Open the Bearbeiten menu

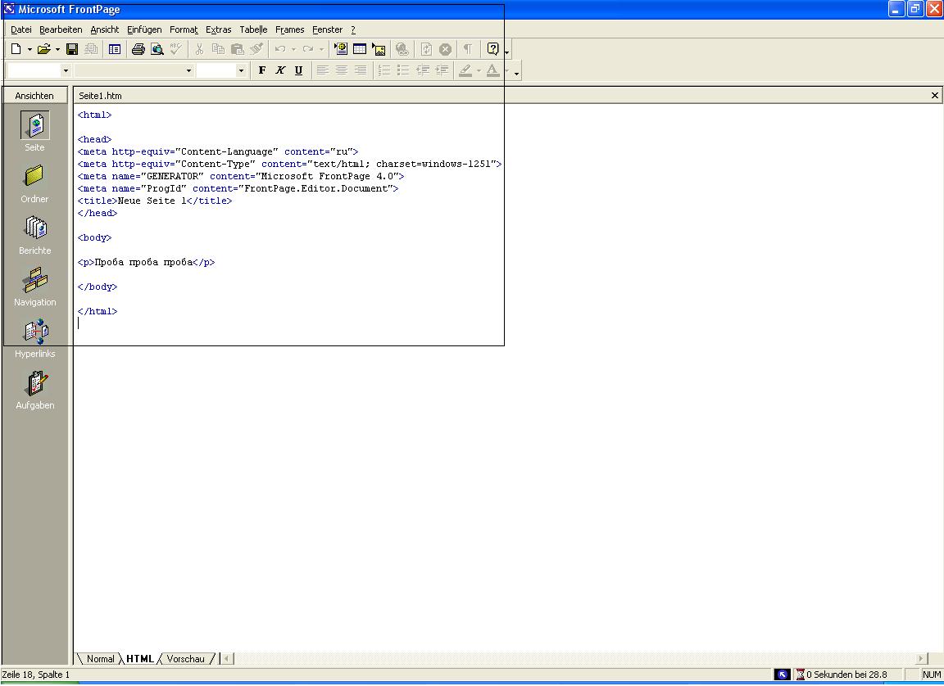tap(61, 29)
